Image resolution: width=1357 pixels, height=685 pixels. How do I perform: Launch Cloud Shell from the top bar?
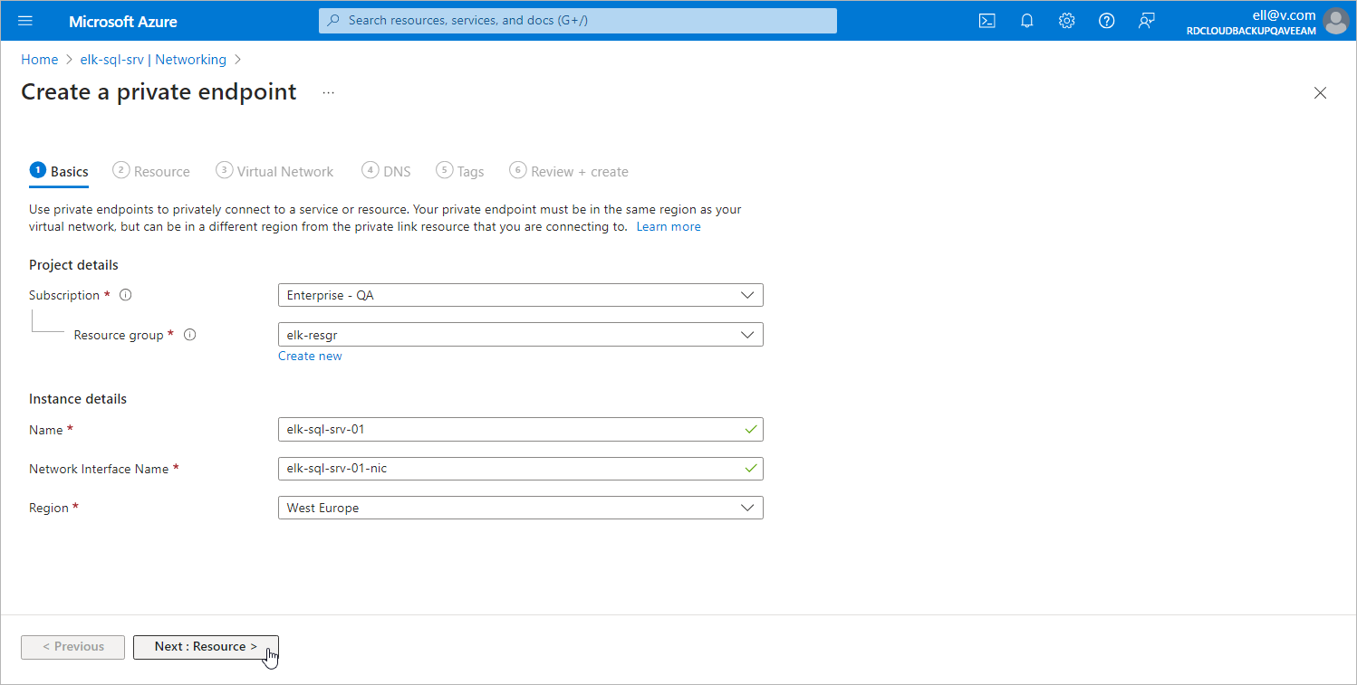pos(987,21)
